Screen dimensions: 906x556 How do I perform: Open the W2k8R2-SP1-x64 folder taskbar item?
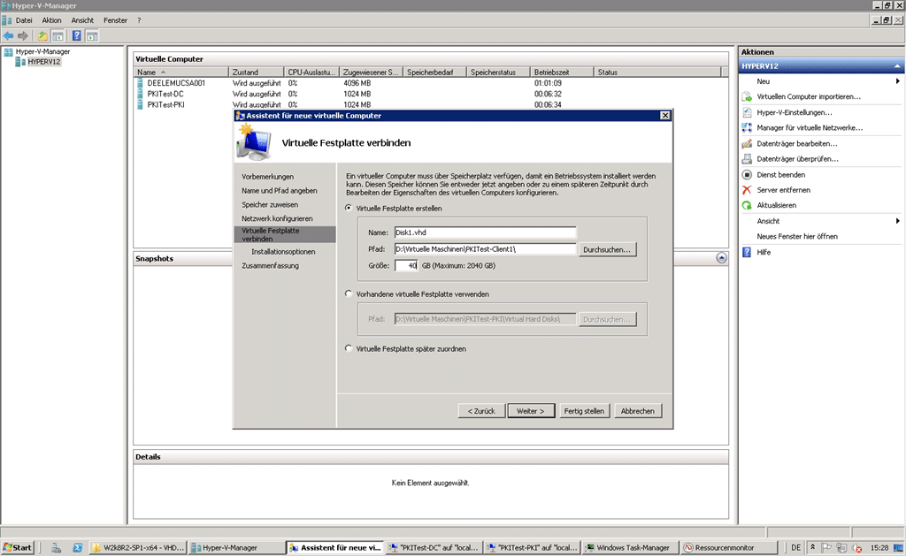click(138, 547)
